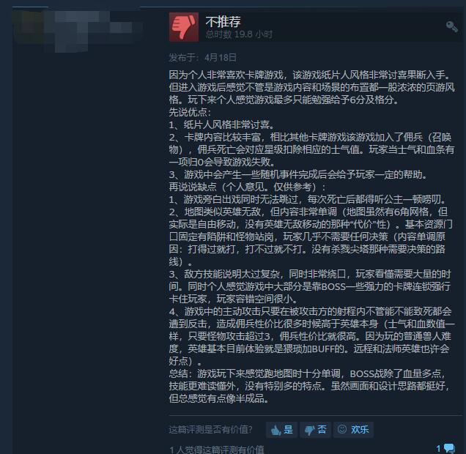The width and height of the screenshot is (466, 454).
Task: Mark review helpful with 是 button
Action: [x=282, y=430]
